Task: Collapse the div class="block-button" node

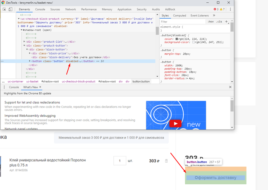Action: [x=27, y=49]
